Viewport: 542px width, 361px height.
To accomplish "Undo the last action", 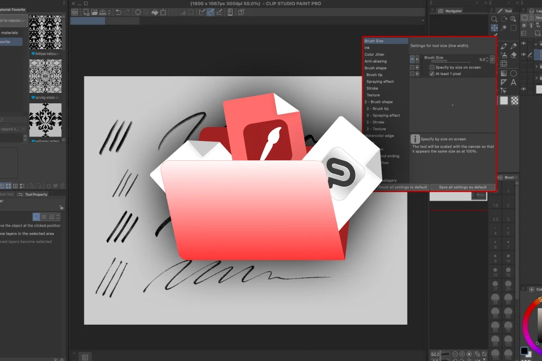I will tap(119, 12).
